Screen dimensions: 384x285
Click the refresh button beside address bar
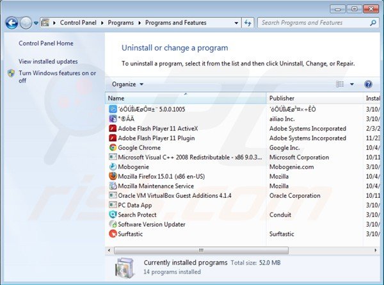coord(248,23)
